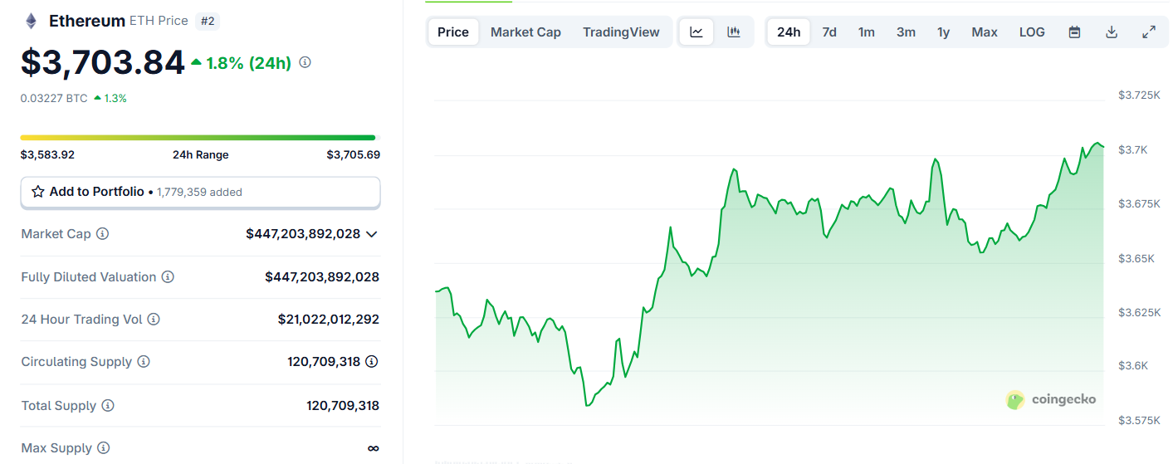Expand the chart to fullscreen
The width and height of the screenshot is (1173, 464).
point(1149,32)
